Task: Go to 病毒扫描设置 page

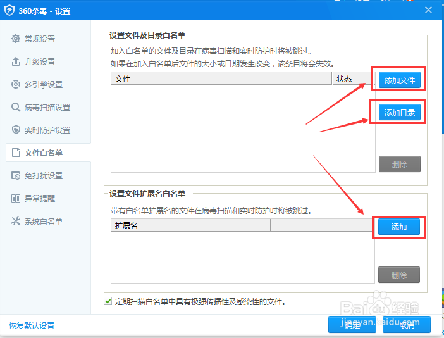Action: pos(48,107)
